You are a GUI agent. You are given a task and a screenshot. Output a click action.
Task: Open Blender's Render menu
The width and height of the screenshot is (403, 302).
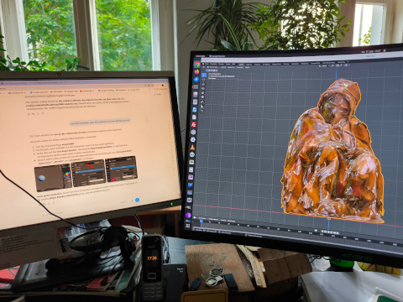tap(222, 64)
